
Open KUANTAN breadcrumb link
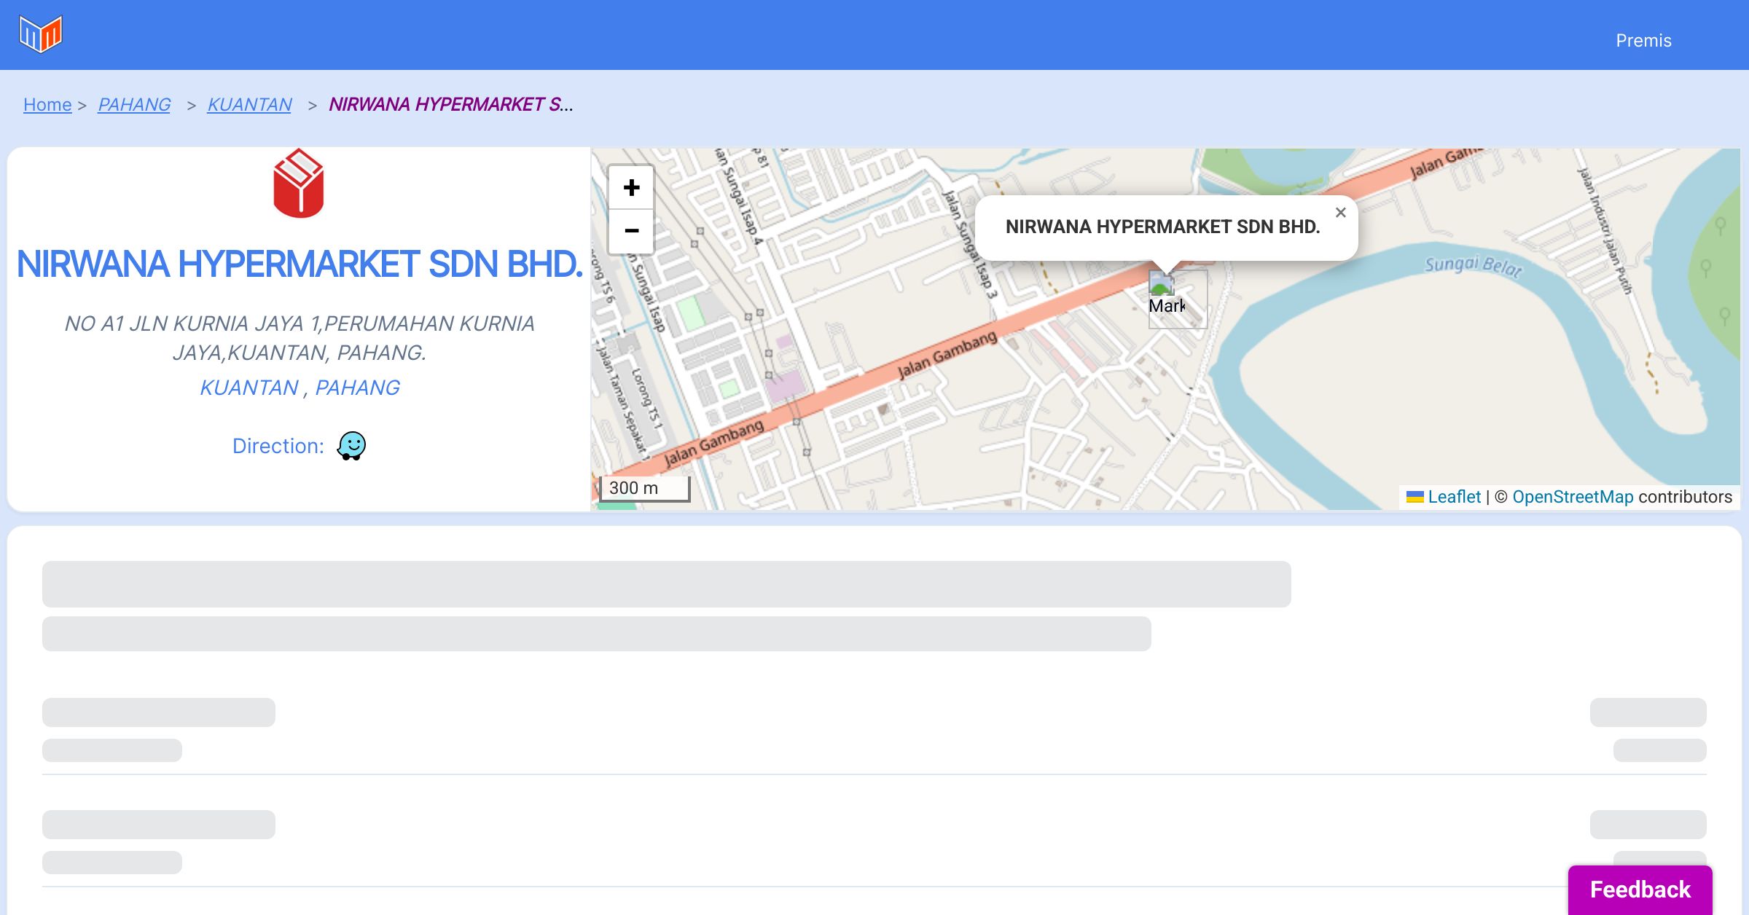pyautogui.click(x=249, y=105)
